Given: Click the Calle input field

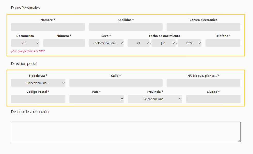Looking at the screenshot, I should 116,83.
